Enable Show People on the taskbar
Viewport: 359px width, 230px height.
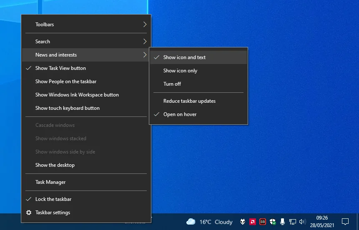pyautogui.click(x=86, y=82)
